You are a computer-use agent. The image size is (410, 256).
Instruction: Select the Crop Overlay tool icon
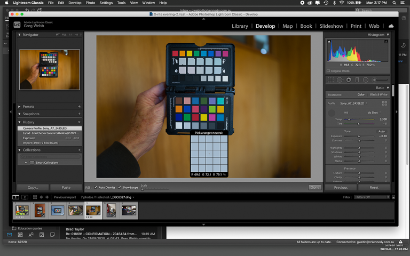(x=331, y=79)
